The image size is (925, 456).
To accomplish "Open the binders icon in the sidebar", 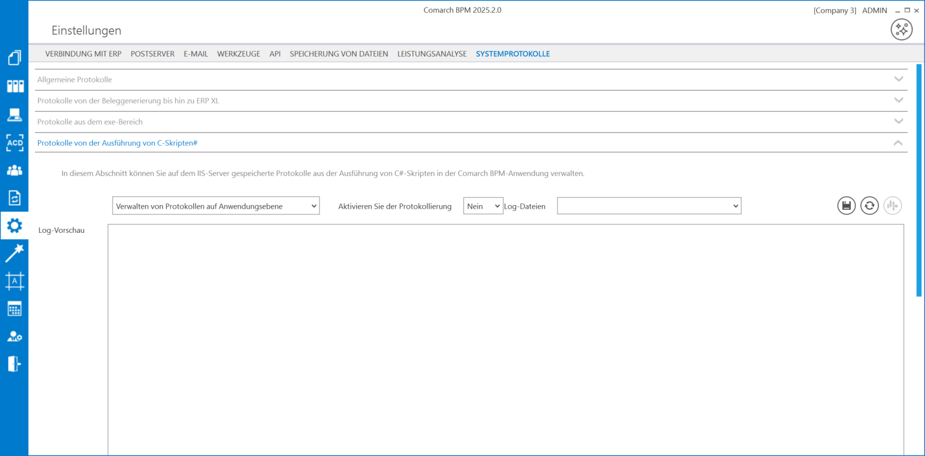I will pos(15,86).
